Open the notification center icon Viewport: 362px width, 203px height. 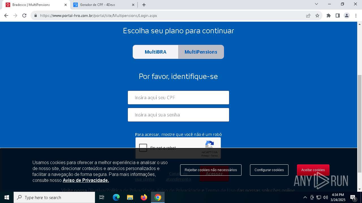353,198
